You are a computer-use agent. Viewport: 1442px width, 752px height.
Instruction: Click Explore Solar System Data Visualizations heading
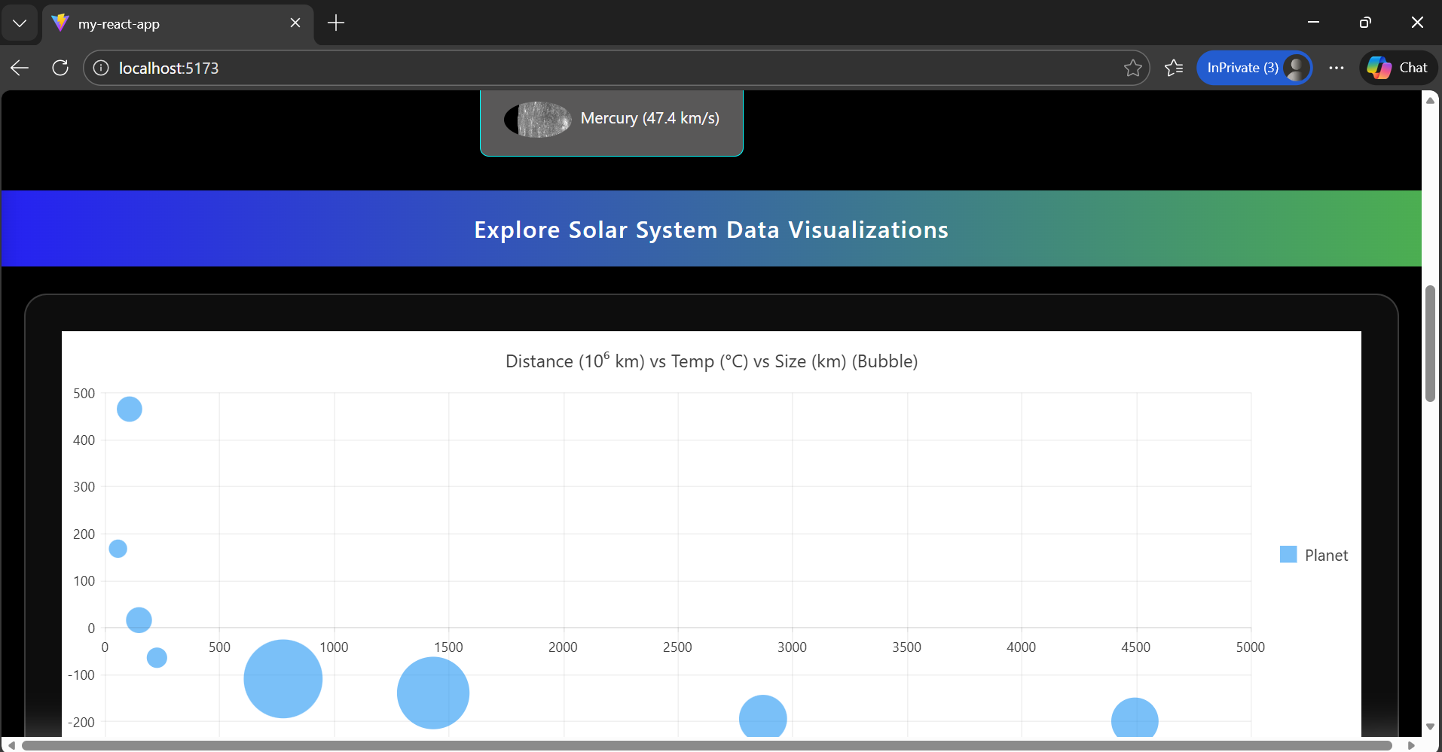point(711,230)
